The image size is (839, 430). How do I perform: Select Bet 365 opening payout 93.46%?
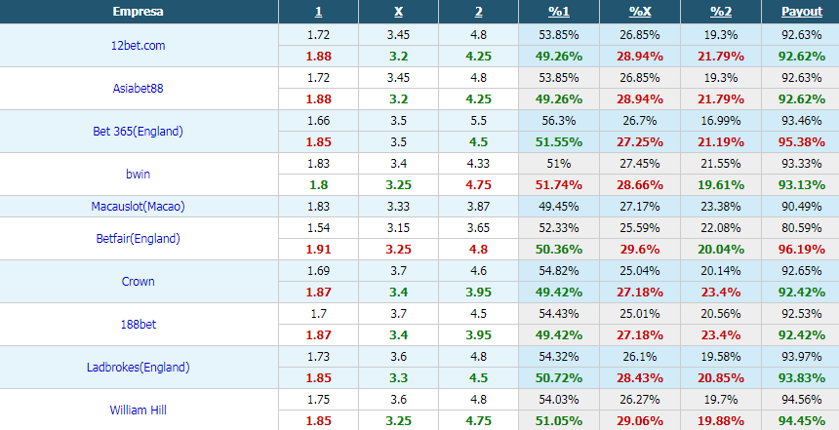802,121
